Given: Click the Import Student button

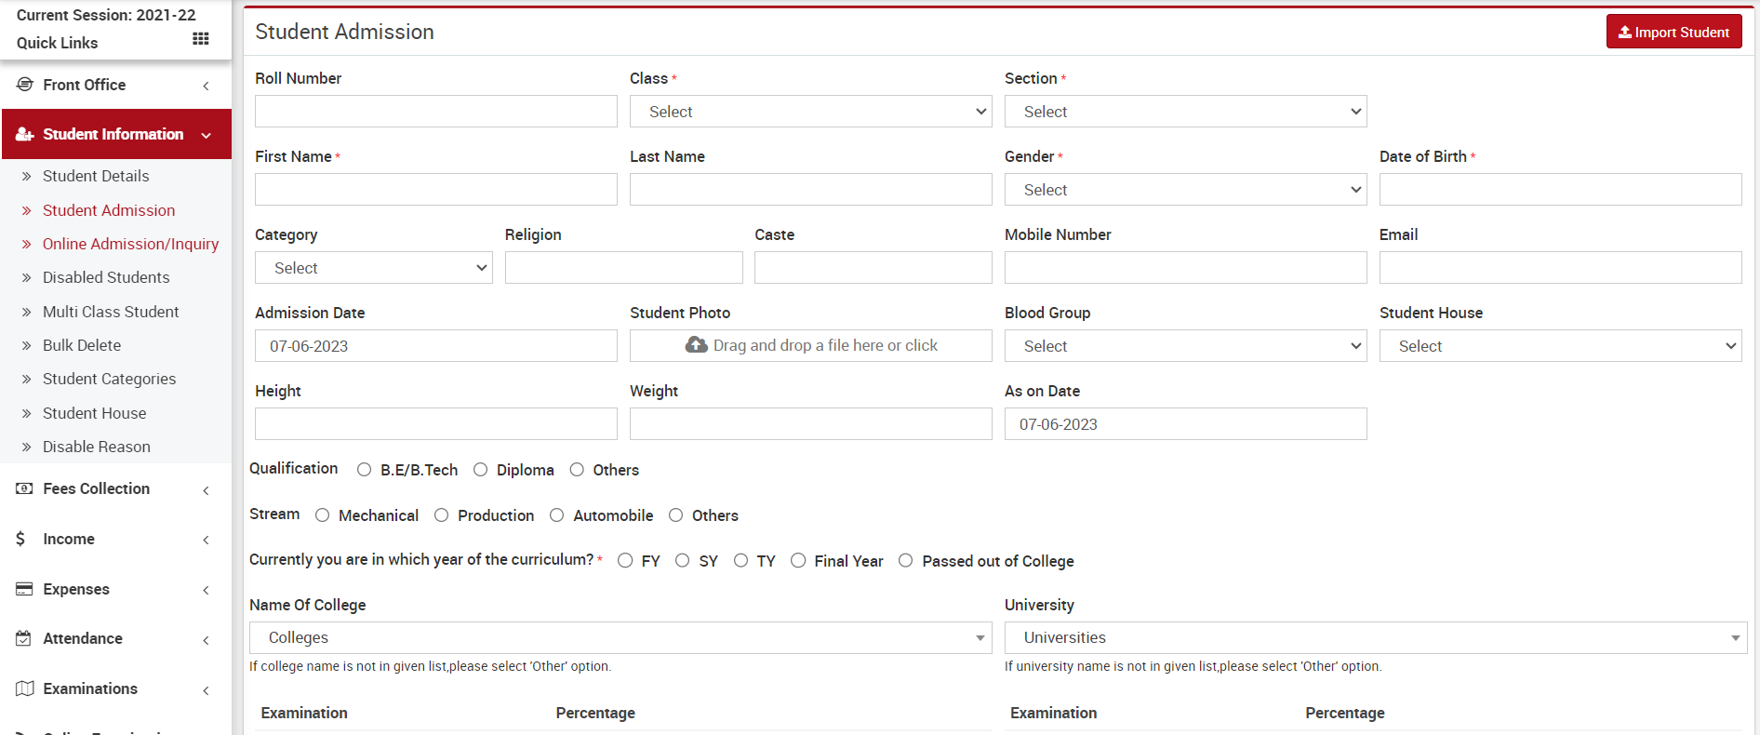Looking at the screenshot, I should click(x=1673, y=32).
